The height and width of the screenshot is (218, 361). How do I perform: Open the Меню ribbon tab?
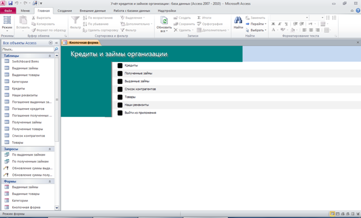25,10
